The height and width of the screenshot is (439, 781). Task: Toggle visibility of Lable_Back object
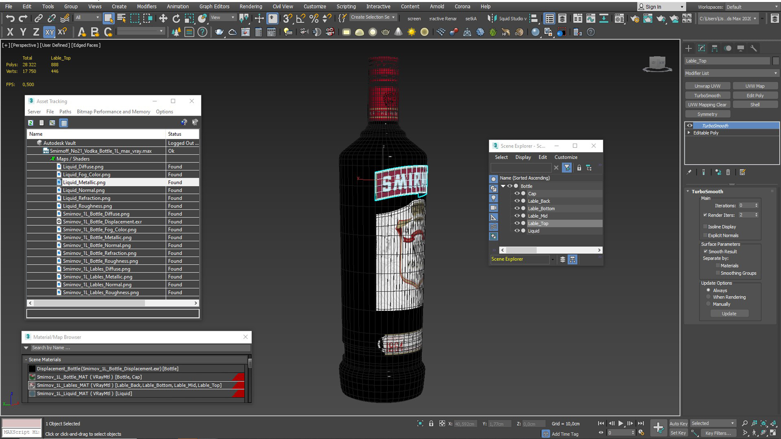(x=517, y=201)
